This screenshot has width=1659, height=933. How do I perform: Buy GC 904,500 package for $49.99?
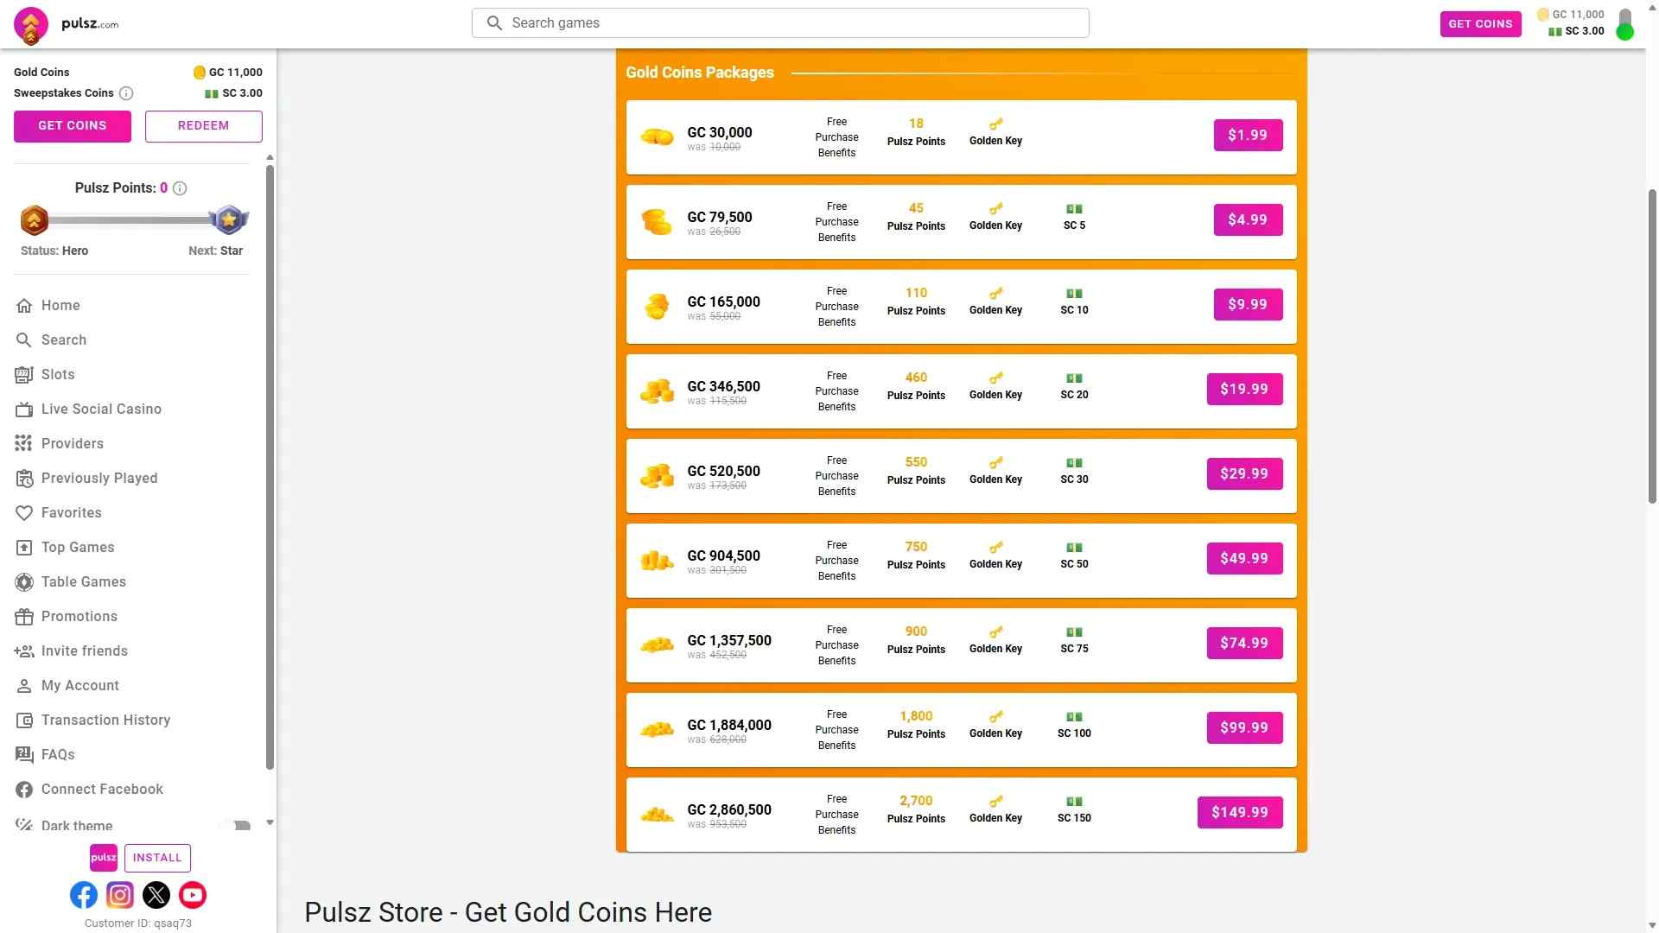click(1244, 559)
